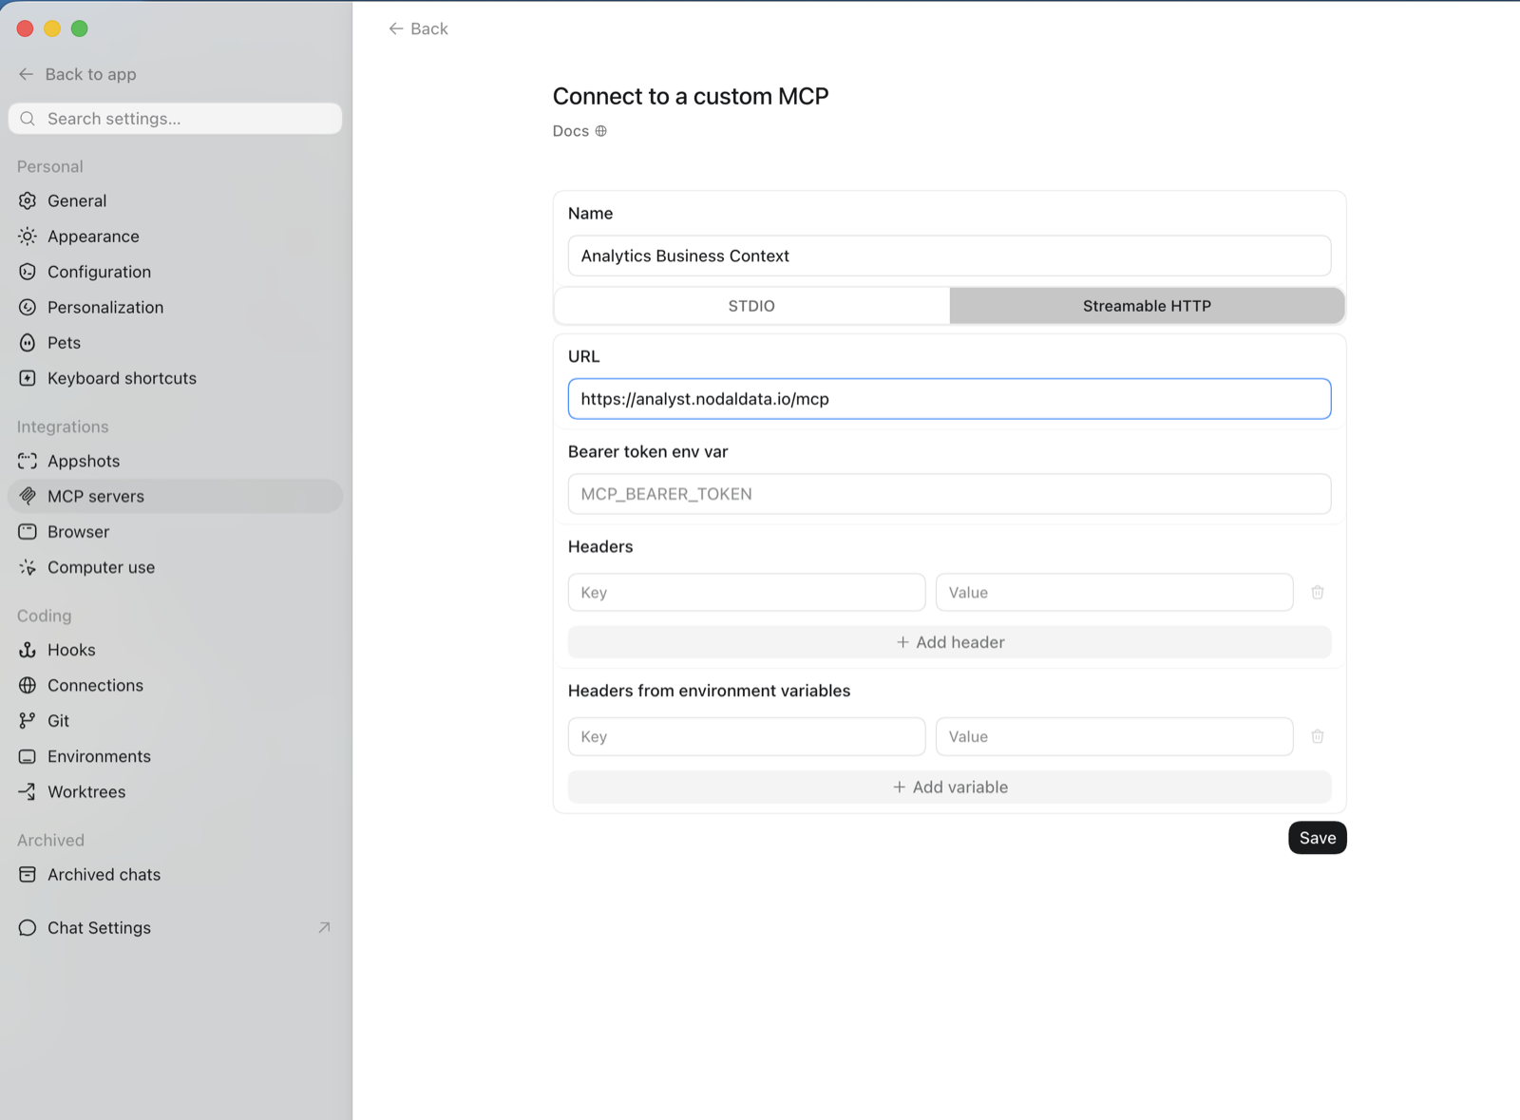The width and height of the screenshot is (1520, 1120).
Task: Click the Add header button
Action: coord(949,642)
